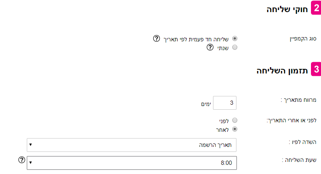Select the שליחה חד פעמית לפי תאריך radio
321x174 pixels.
235,39
